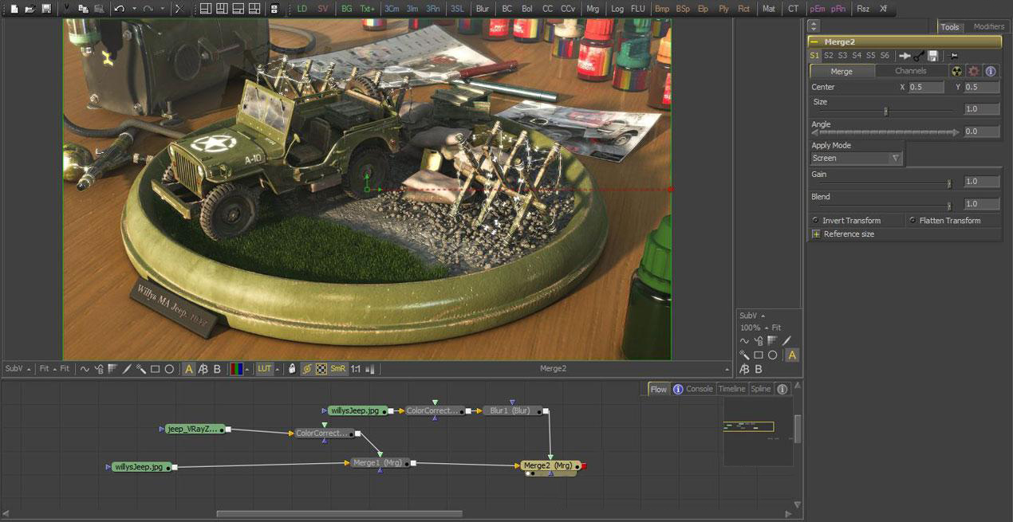Select settings slot S4
Image resolution: width=1013 pixels, height=522 pixels.
[x=857, y=56]
